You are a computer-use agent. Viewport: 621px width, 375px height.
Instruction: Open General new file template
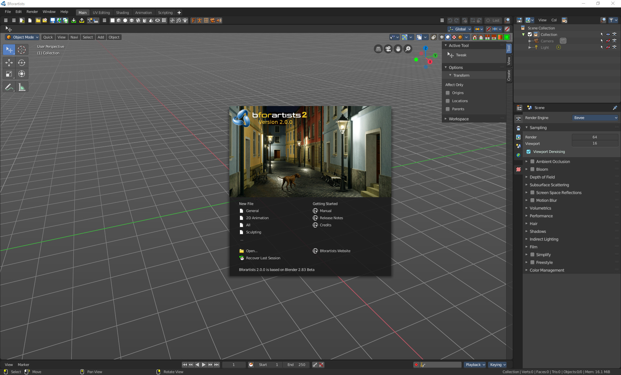coord(252,210)
